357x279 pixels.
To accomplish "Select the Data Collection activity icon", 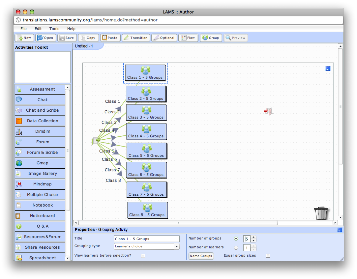I will [x=19, y=121].
